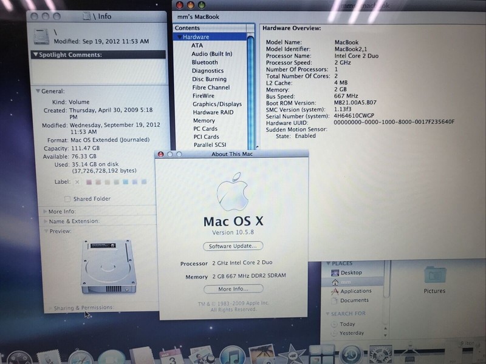Select the home folder icon in Finder sidebar
Viewport: 486px width, 364px height.
click(x=335, y=282)
